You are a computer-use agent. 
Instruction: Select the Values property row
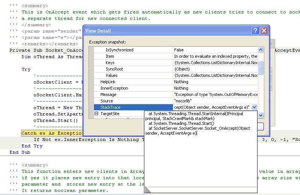[x=176, y=75]
